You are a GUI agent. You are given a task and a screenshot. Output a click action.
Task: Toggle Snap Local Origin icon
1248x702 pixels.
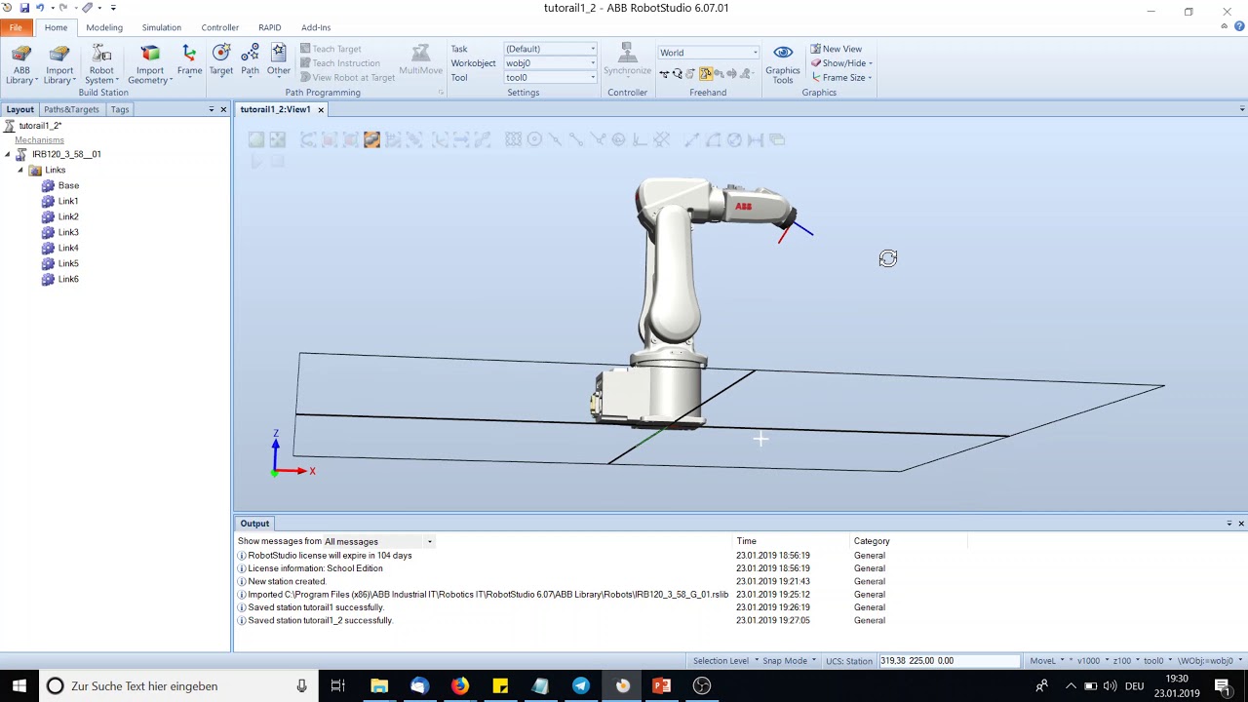pyautogui.click(x=639, y=139)
